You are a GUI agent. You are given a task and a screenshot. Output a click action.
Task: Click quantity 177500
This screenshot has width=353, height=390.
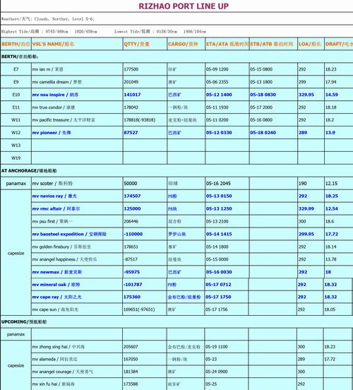coord(131,69)
